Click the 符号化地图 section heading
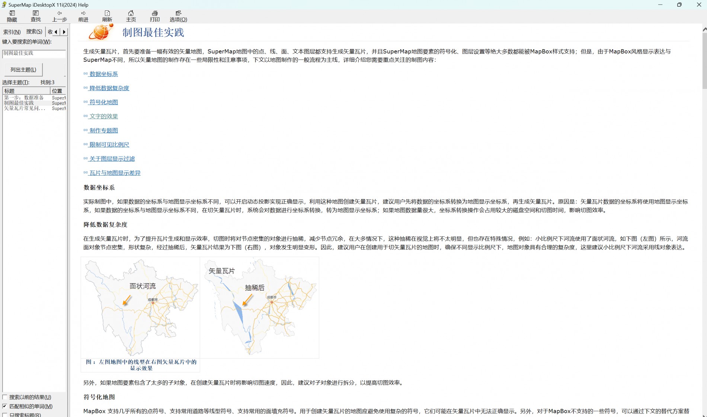Viewport: 707px width, 417px height. [x=99, y=397]
